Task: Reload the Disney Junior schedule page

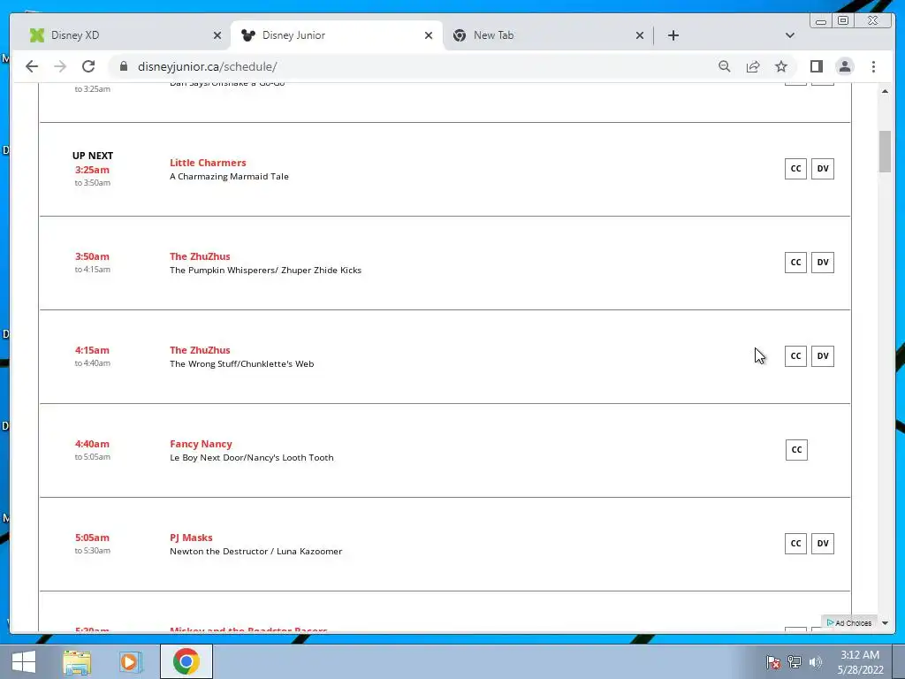Action: click(88, 66)
